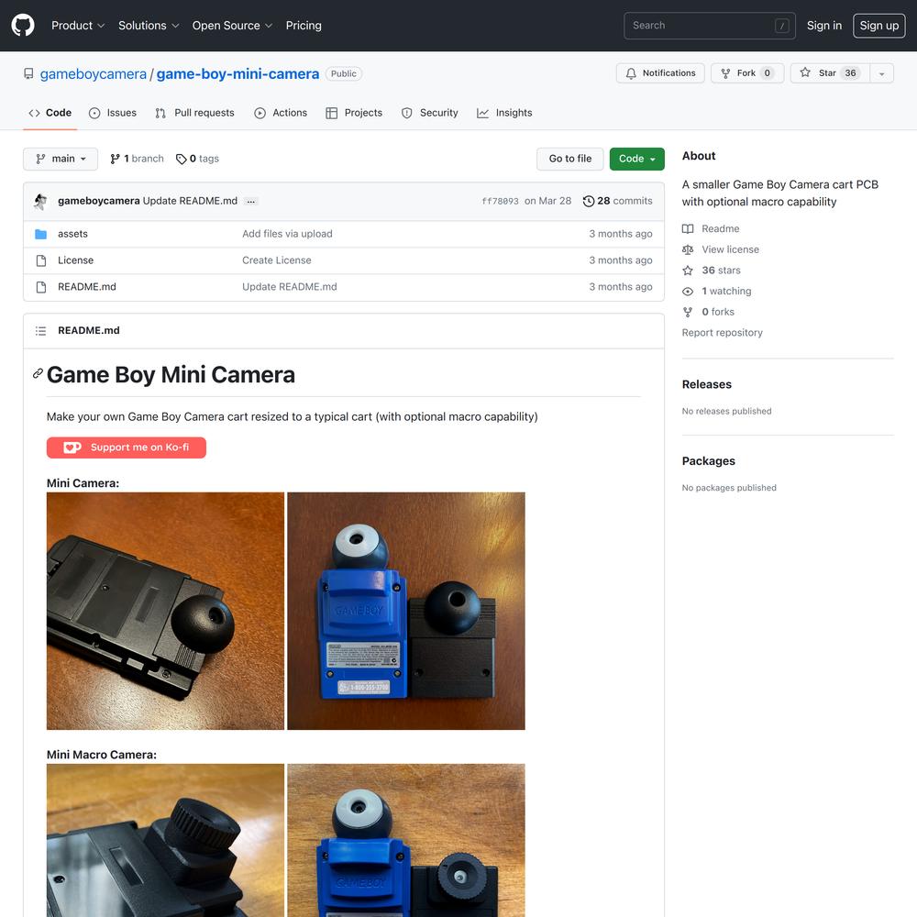
Task: Click the Go to file button
Action: [569, 159]
